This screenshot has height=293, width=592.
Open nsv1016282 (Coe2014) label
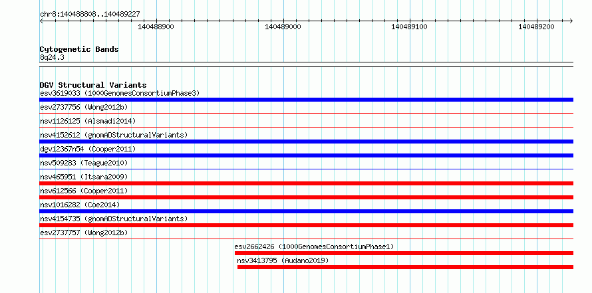click(80, 205)
